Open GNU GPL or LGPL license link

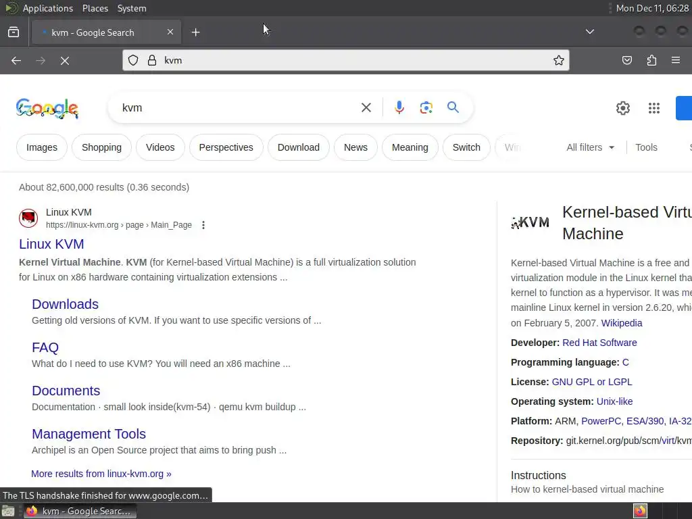click(x=592, y=382)
